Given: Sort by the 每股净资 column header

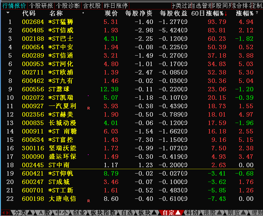Looking at the screenshot, I should pyautogui.click(x=139, y=13).
